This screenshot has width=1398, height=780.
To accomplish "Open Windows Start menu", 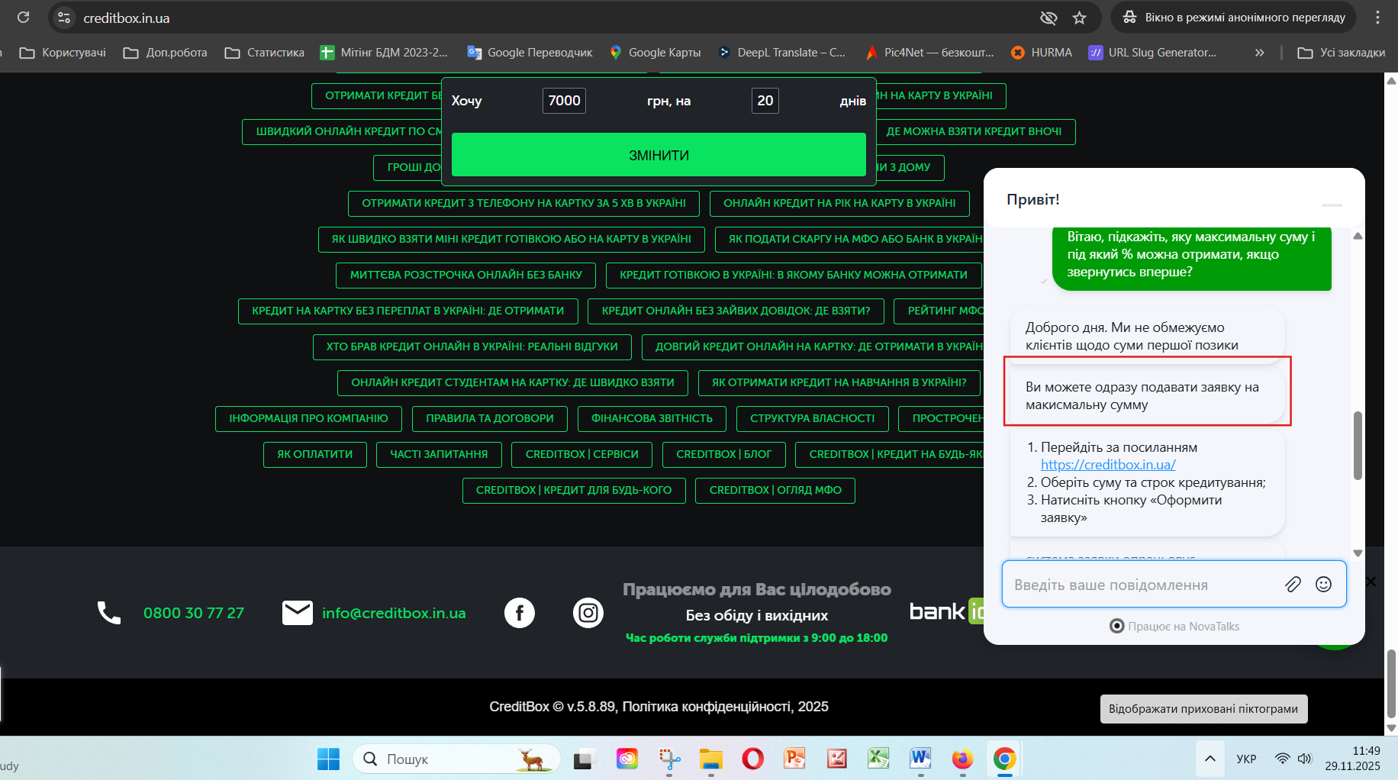I will [328, 759].
